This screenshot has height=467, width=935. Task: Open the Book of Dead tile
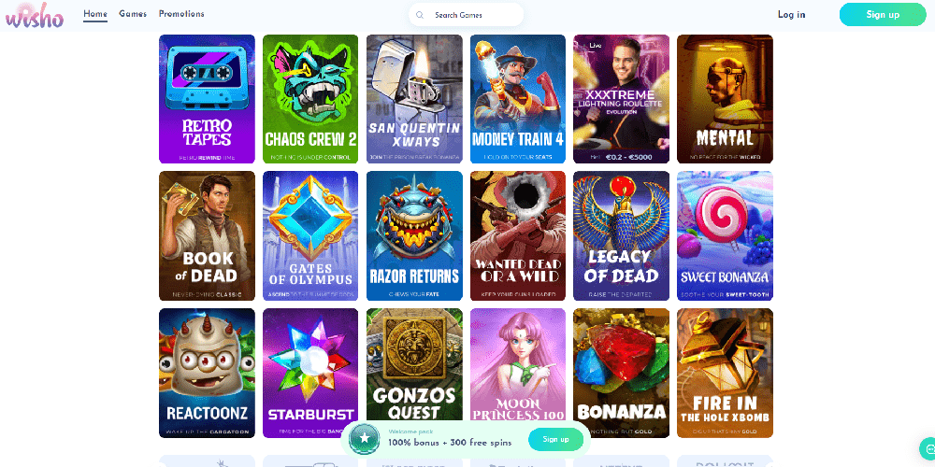tap(207, 236)
